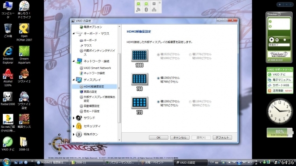Select キーボード in the settings tree
This screenshot has height=166, width=296.
[x=88, y=40]
